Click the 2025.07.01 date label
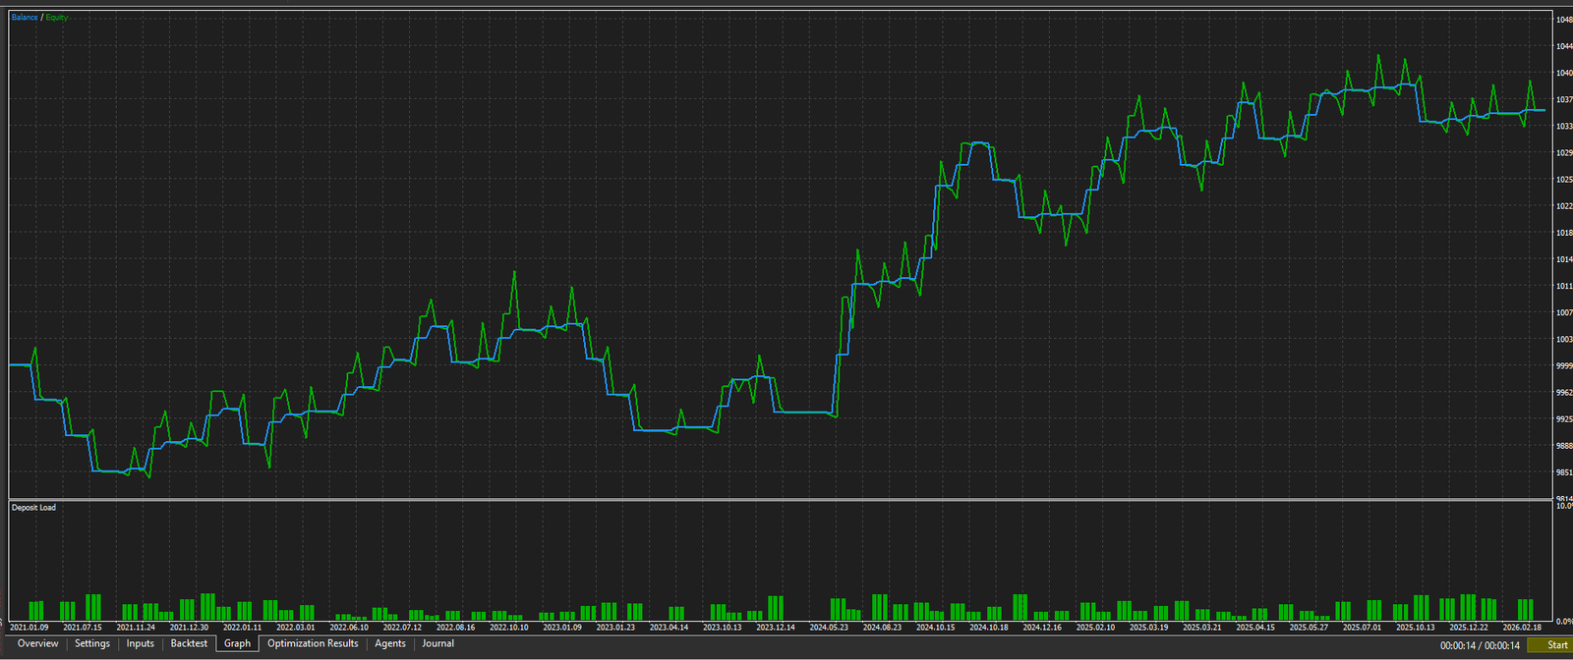 pos(1363,627)
